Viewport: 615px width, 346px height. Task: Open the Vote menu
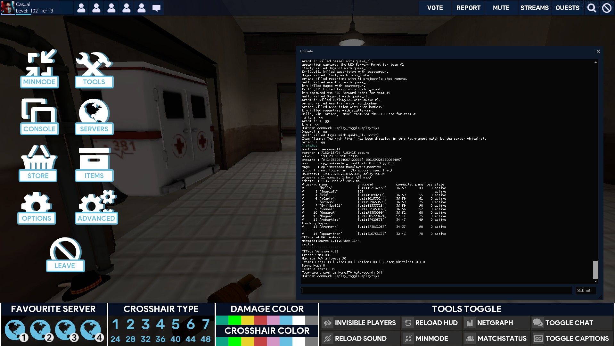(x=435, y=8)
